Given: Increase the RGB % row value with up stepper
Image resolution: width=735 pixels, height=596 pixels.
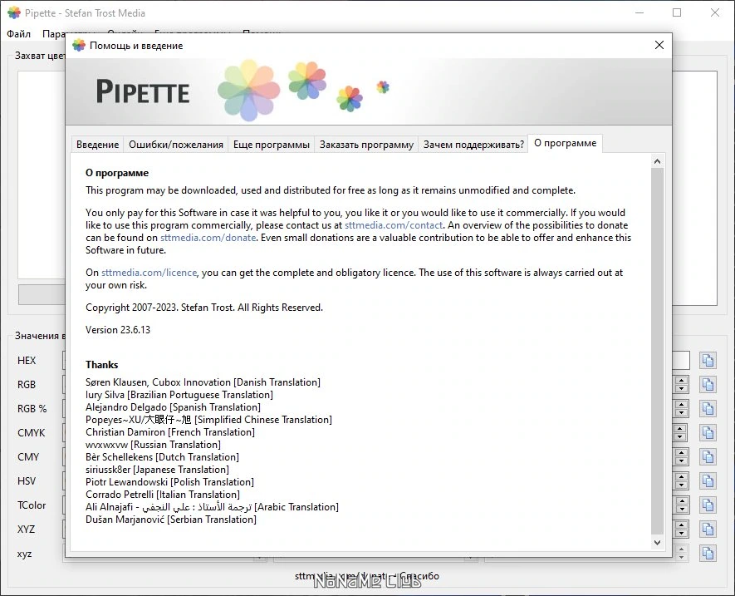Looking at the screenshot, I should [682, 405].
